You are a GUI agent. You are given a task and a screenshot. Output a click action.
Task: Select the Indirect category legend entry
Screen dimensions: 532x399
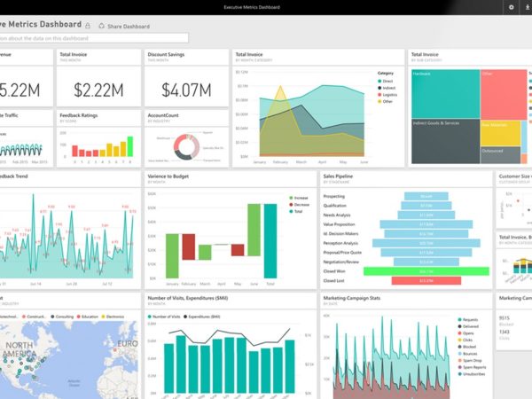(387, 88)
